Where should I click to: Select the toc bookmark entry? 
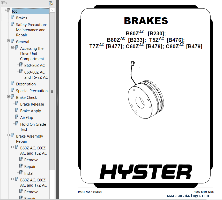[31, 11]
